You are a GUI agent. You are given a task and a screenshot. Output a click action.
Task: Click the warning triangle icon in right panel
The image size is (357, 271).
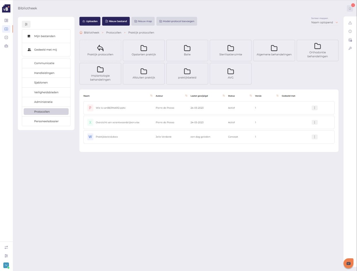coord(350,23)
